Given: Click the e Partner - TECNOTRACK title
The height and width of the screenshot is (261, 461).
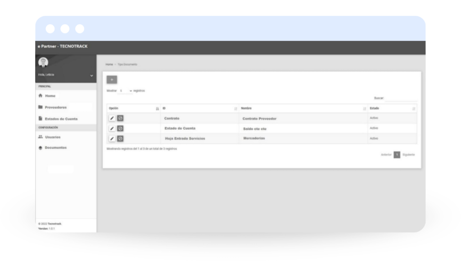Looking at the screenshot, I should pos(63,46).
